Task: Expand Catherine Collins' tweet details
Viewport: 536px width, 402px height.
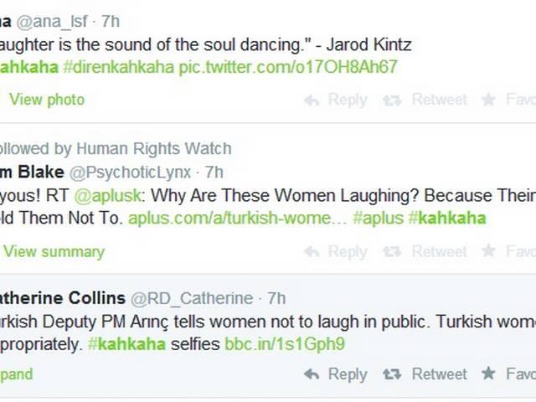Action: [x=17, y=374]
